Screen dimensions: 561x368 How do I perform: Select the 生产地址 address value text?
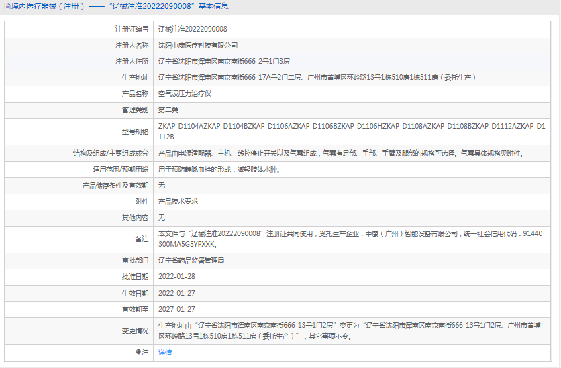coord(317,78)
